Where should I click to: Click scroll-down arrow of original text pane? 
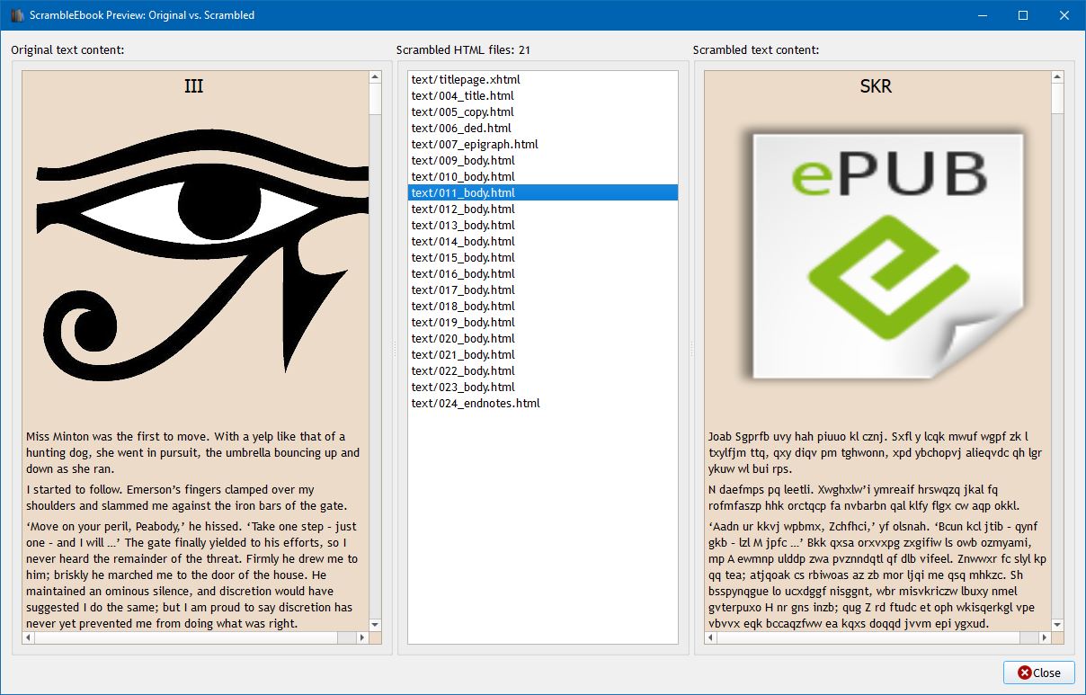coord(376,624)
